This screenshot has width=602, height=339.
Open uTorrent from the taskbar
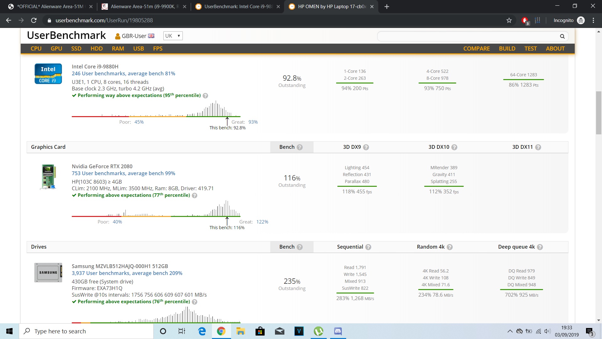click(318, 331)
